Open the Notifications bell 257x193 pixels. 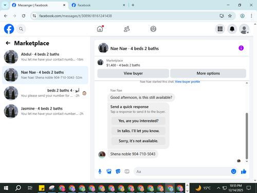tap(232, 29)
